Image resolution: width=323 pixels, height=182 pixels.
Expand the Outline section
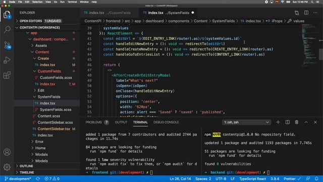click(x=47, y=166)
